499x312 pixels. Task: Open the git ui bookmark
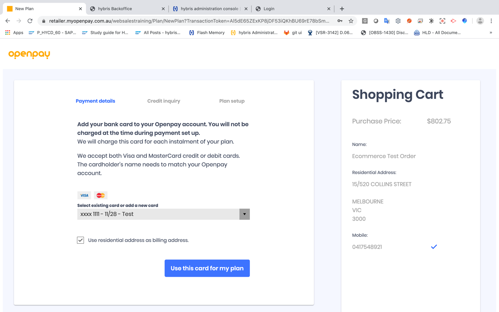[293, 32]
